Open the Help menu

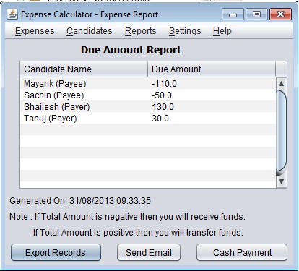(x=222, y=31)
